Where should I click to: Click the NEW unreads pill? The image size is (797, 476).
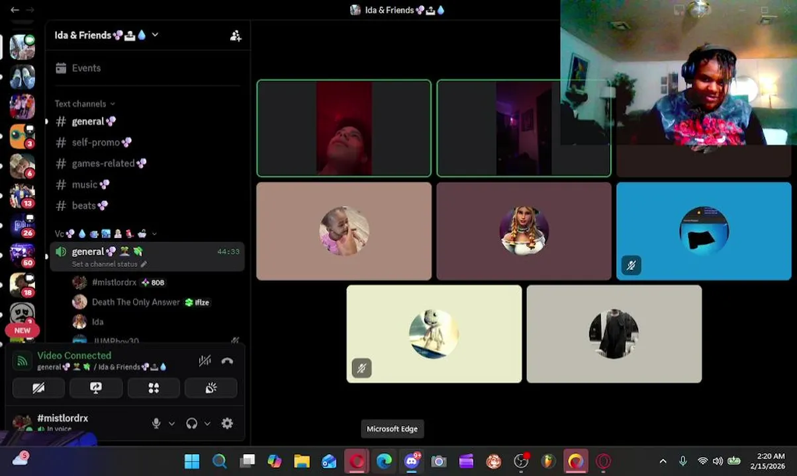[x=23, y=330]
